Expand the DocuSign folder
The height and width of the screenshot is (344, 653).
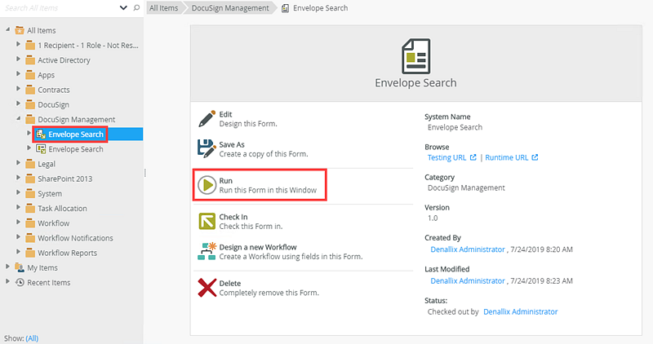(18, 104)
